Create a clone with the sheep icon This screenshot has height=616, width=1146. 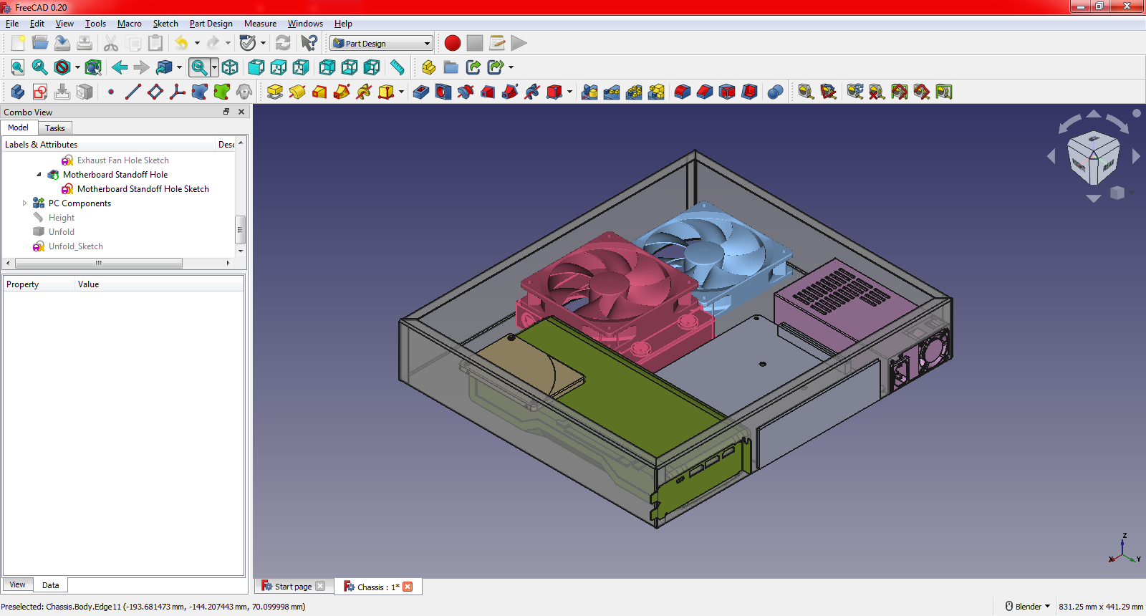tap(244, 92)
